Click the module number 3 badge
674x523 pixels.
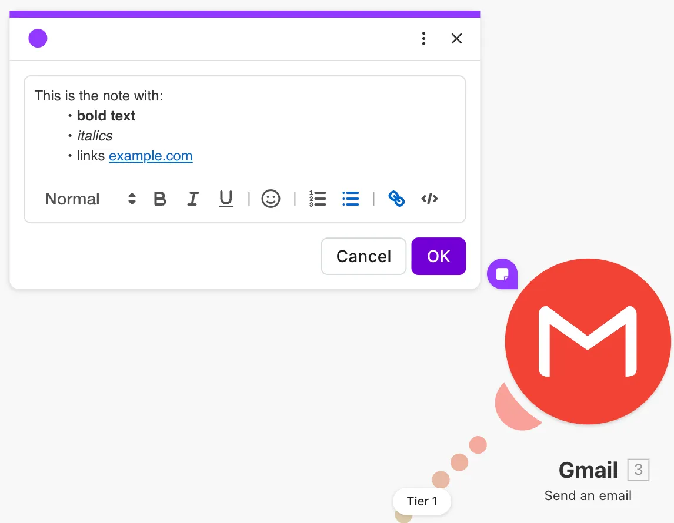click(638, 470)
